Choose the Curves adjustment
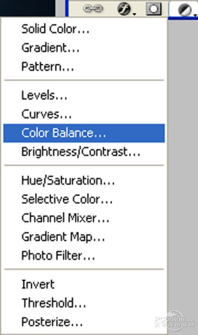 click(84, 114)
